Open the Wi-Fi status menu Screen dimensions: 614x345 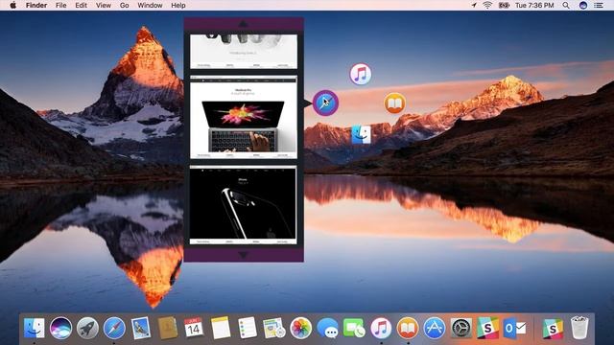tap(487, 5)
